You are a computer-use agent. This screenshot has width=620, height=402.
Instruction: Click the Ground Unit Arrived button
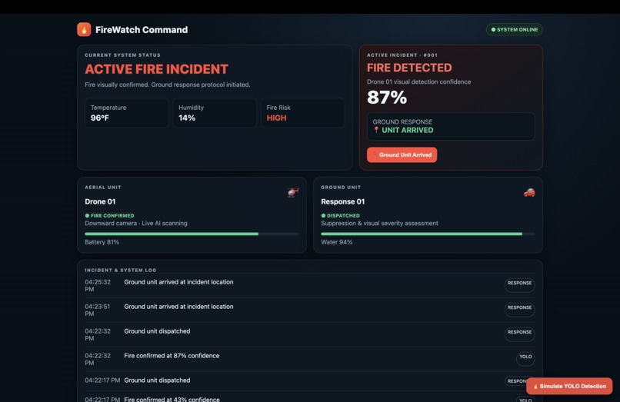click(402, 155)
